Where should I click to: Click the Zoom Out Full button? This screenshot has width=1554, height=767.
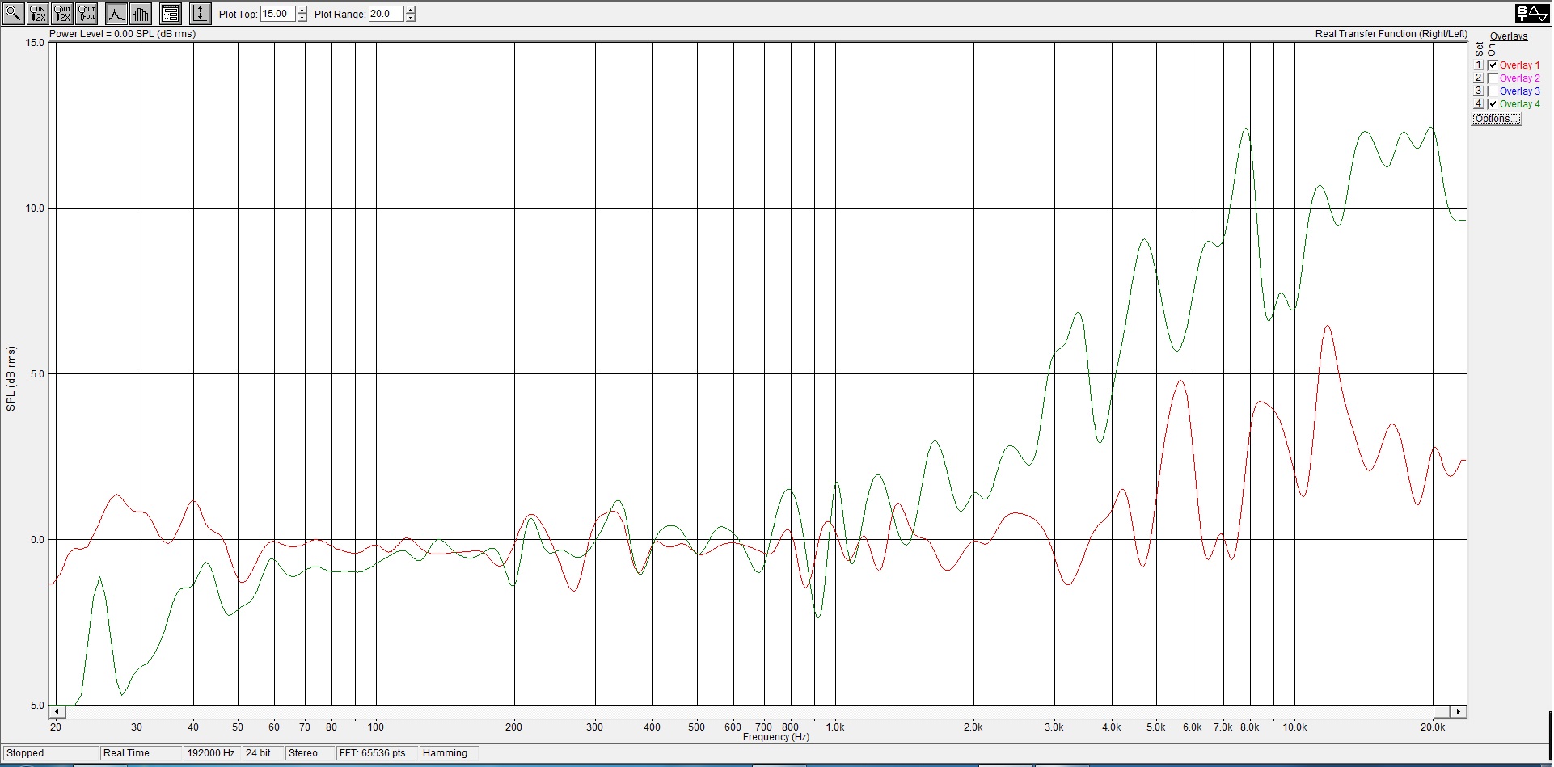87,14
